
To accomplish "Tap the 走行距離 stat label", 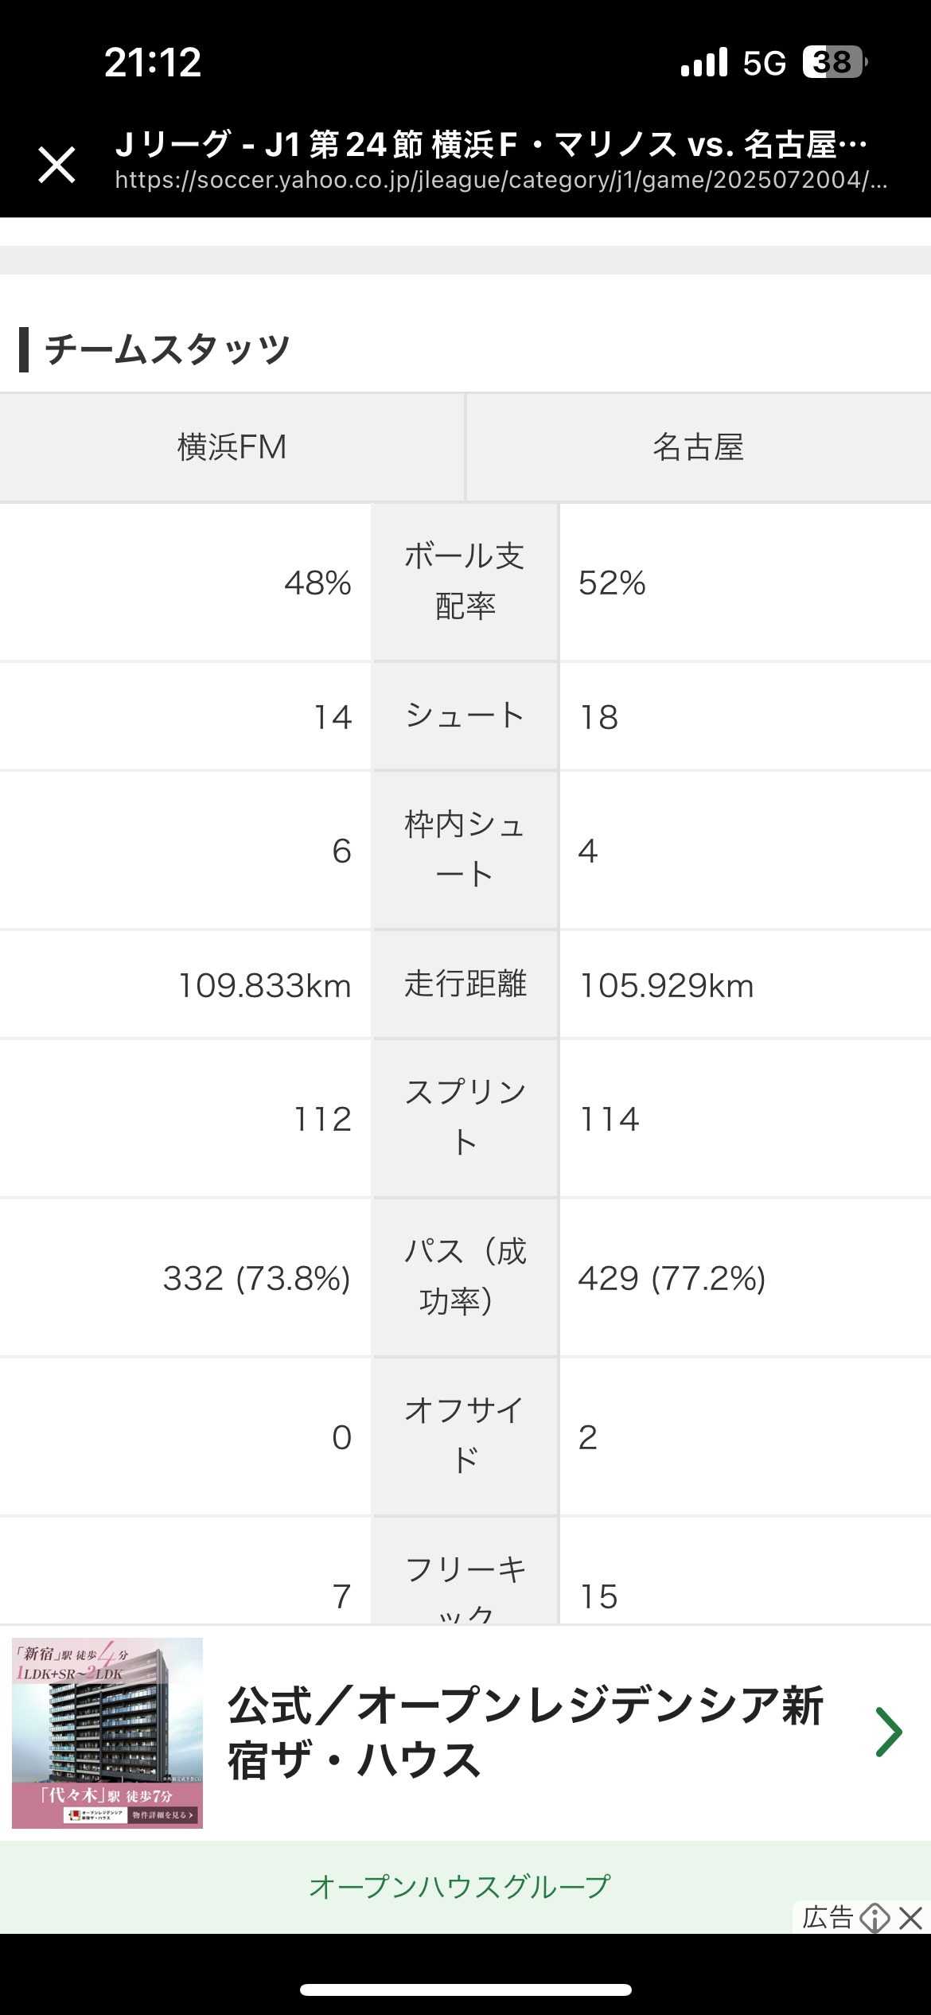I will (465, 984).
